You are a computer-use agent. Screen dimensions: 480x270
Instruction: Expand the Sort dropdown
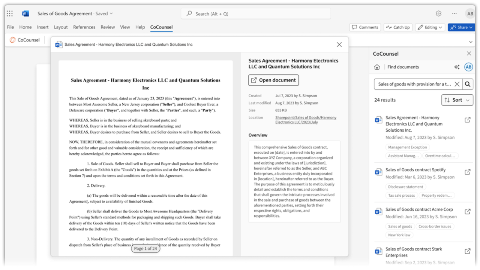(457, 100)
